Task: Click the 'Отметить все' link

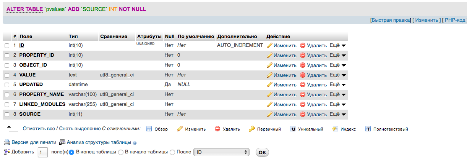Action: [39, 129]
